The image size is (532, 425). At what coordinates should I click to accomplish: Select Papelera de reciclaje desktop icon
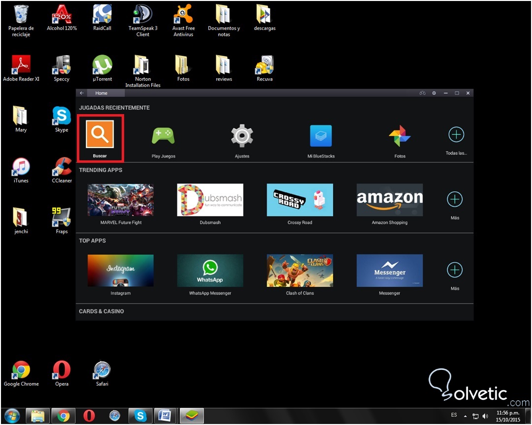point(21,20)
